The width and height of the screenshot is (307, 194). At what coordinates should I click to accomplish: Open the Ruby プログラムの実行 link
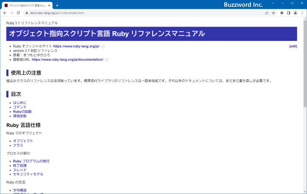[31, 161]
